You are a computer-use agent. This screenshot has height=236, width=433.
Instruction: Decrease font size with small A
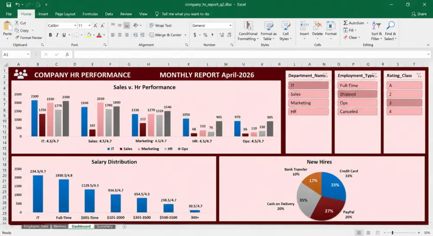102,26
